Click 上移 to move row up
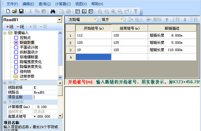 coord(172,19)
